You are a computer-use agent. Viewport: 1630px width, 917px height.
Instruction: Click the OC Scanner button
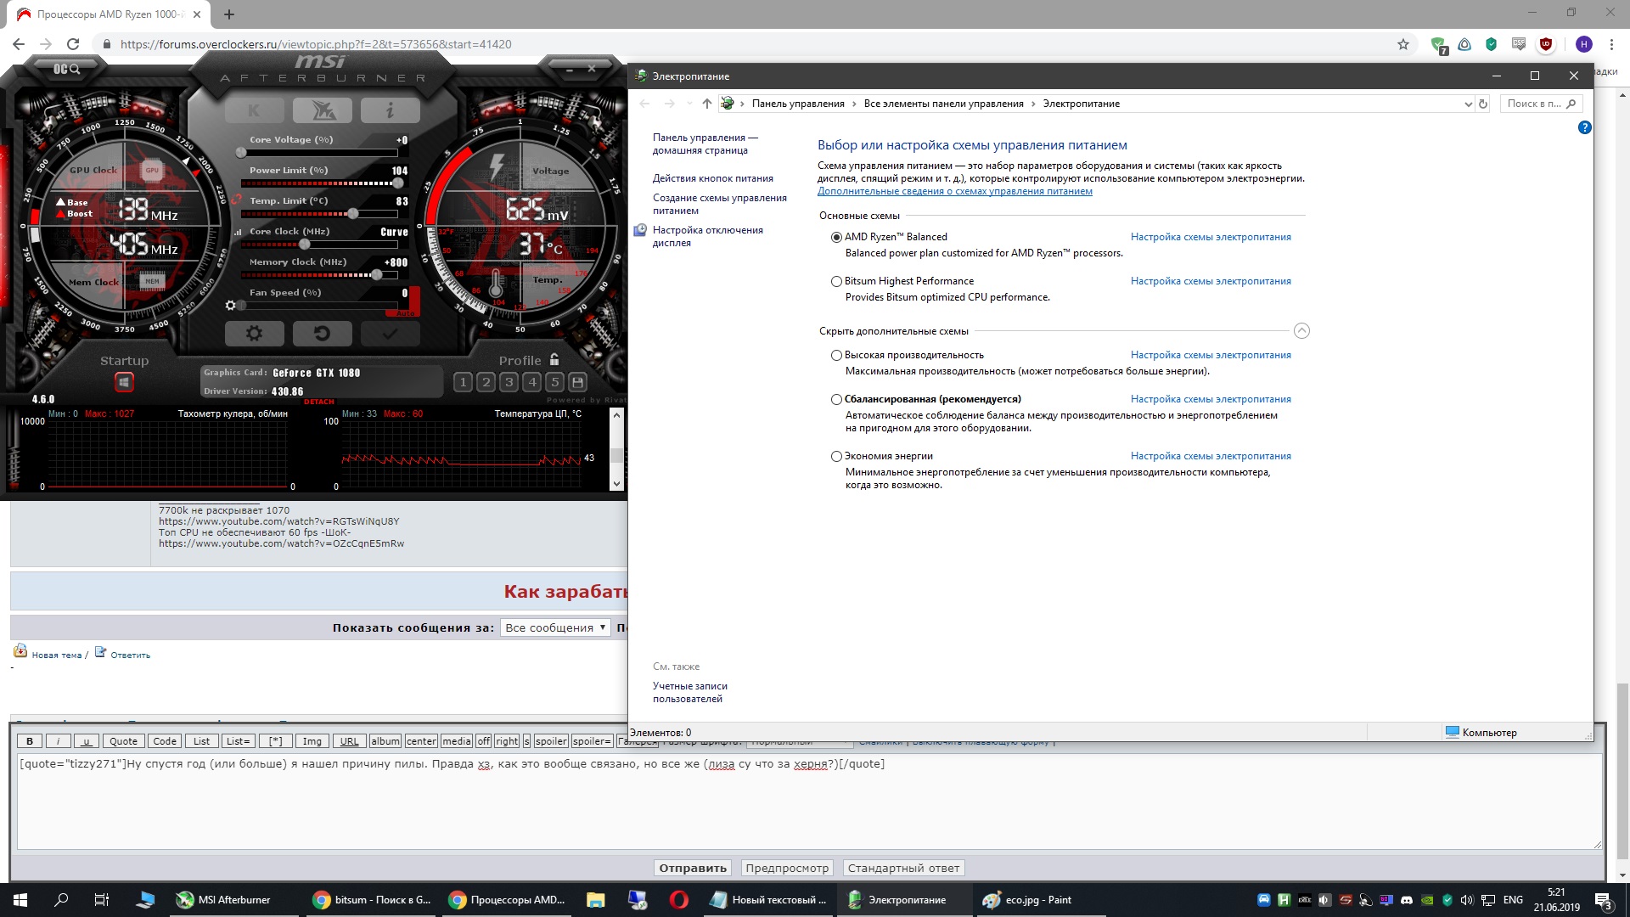66,69
